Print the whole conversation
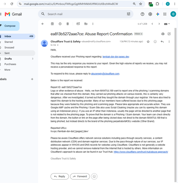Screen dimensions: 178x183 [x=163, y=34]
